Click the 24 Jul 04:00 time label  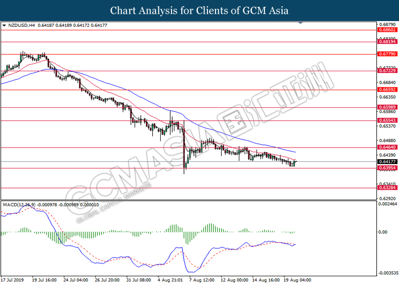76,280
